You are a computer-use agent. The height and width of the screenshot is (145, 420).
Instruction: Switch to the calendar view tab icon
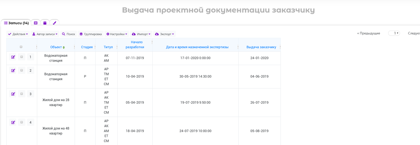pos(45,23)
